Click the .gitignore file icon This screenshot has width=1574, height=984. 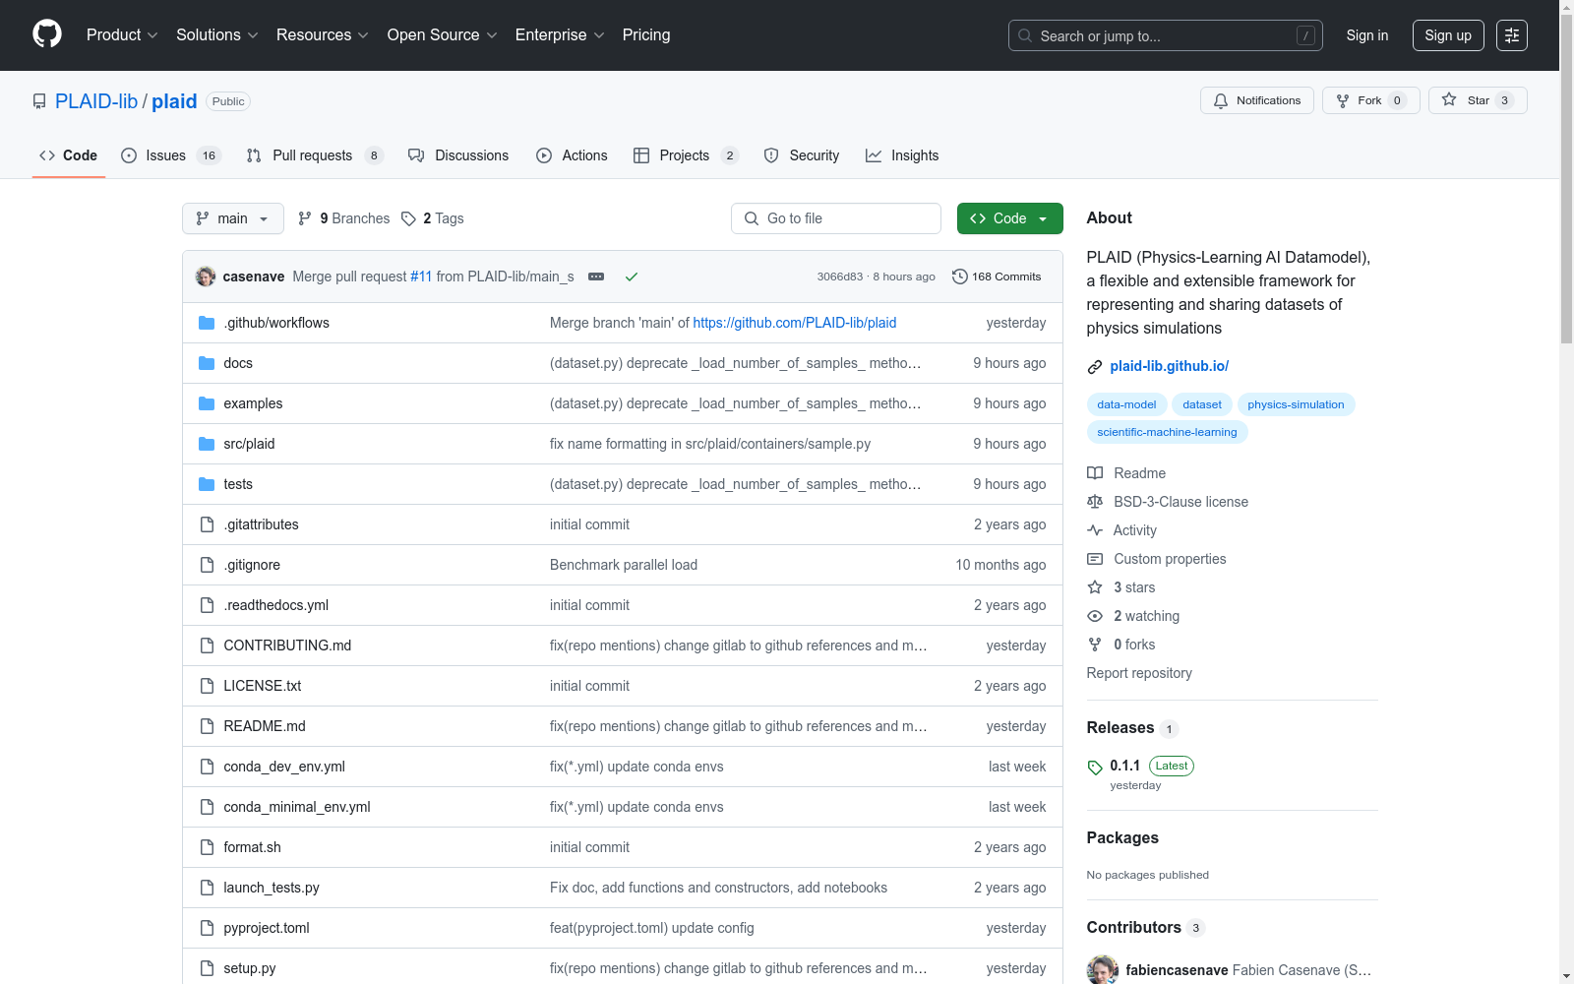coord(207,565)
